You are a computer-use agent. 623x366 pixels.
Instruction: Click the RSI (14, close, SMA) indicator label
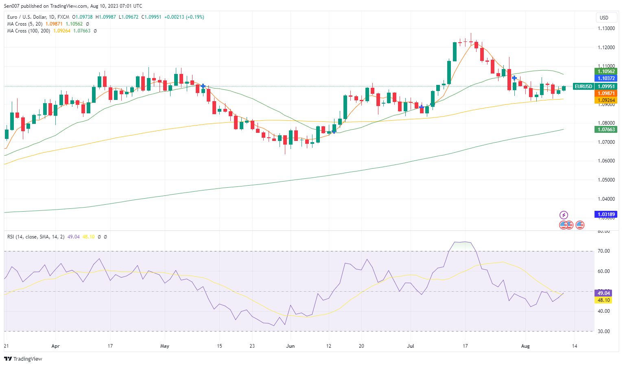point(36,236)
